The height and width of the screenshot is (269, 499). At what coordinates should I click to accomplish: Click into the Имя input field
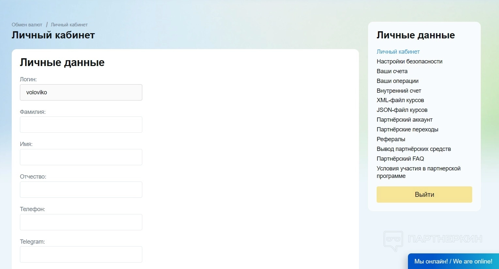tap(81, 157)
